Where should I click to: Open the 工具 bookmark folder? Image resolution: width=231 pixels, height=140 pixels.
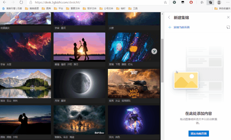pos(133,9)
